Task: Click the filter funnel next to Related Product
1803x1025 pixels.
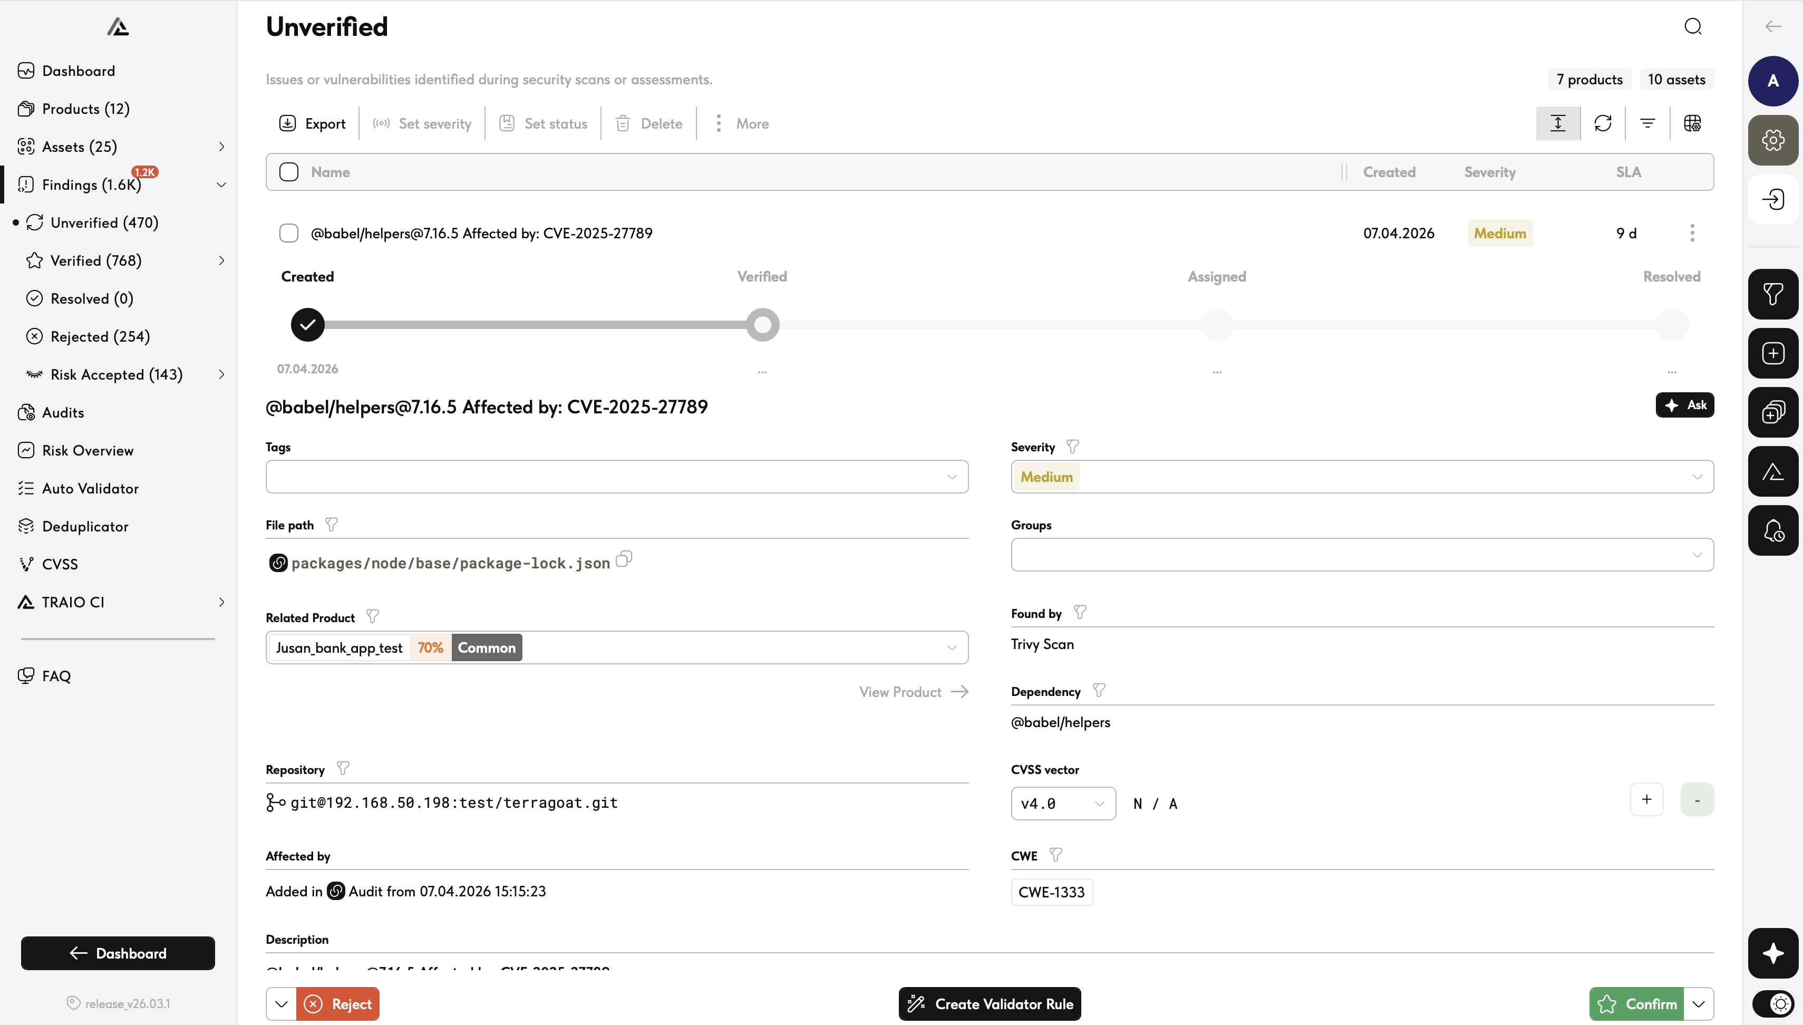Action: pos(373,617)
